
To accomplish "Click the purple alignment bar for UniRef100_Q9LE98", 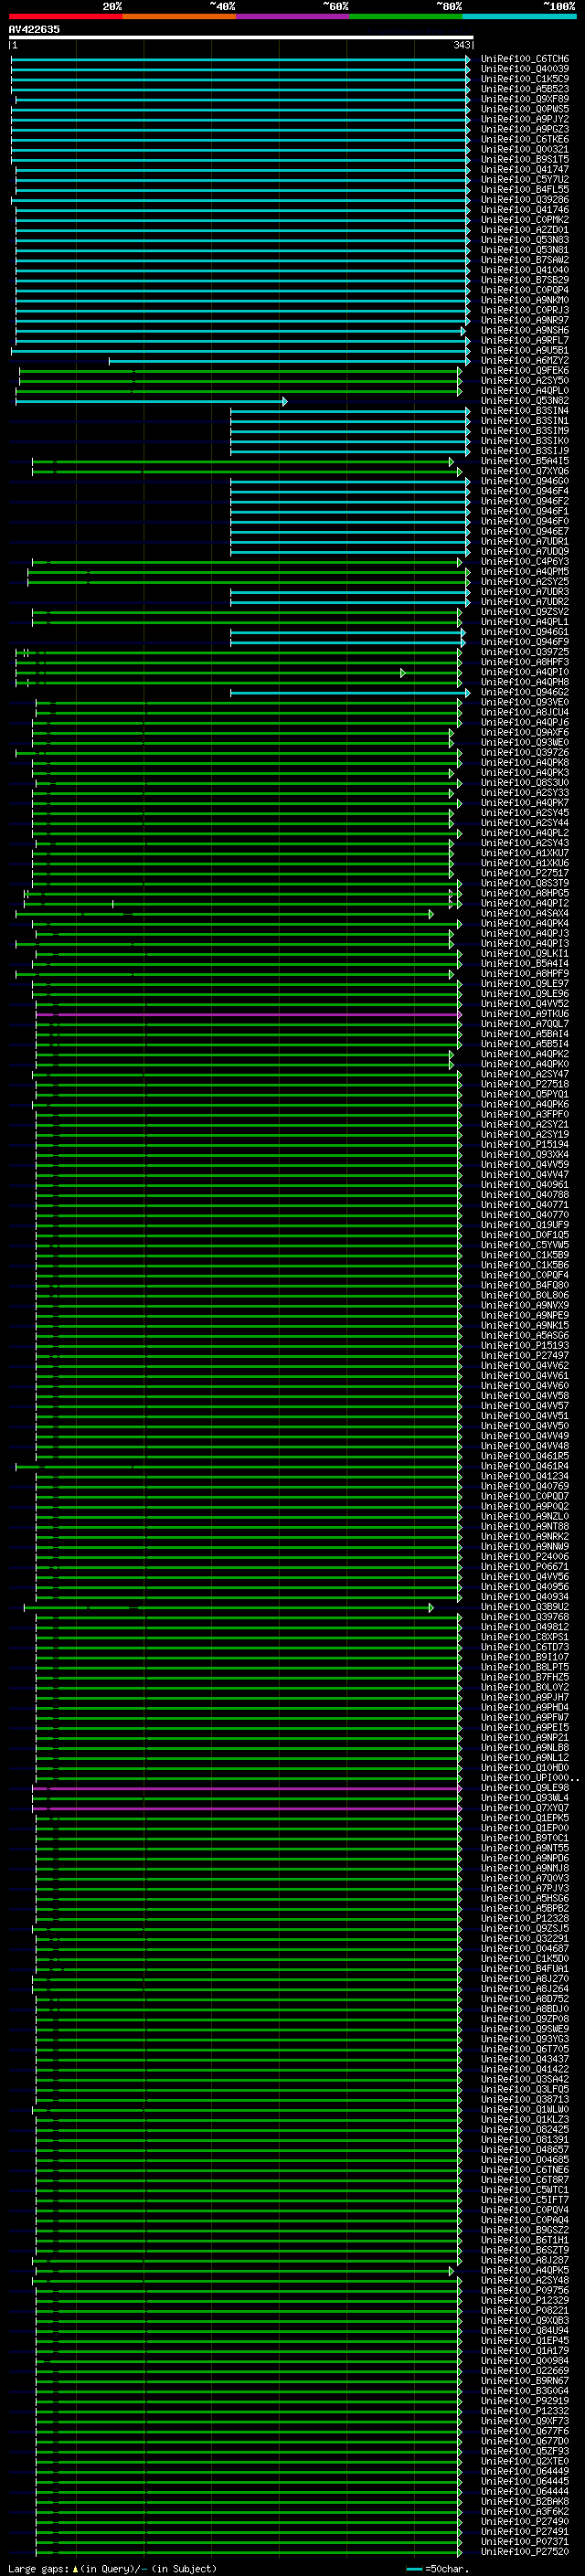I will click(247, 1788).
